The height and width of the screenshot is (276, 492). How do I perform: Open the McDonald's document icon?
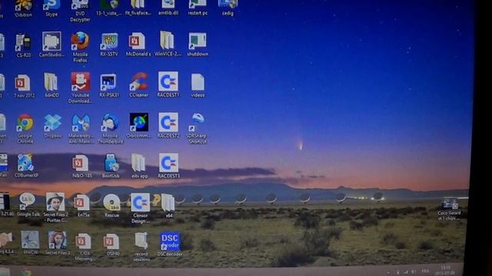pos(138,44)
